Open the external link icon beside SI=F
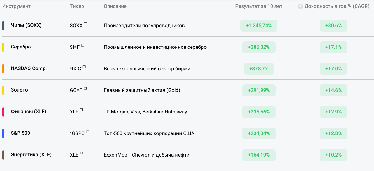374x171 pixels. [x=83, y=45]
